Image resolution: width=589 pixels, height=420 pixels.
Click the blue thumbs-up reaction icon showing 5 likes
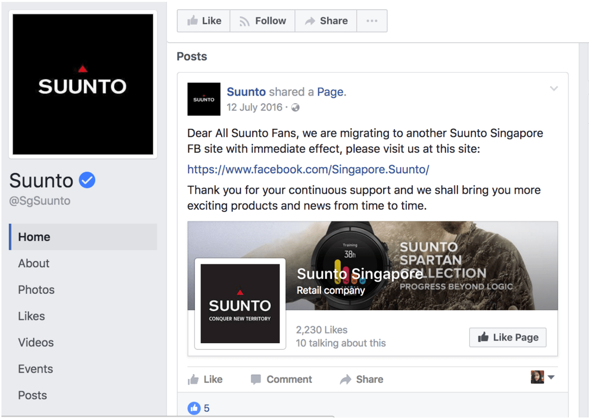(194, 408)
